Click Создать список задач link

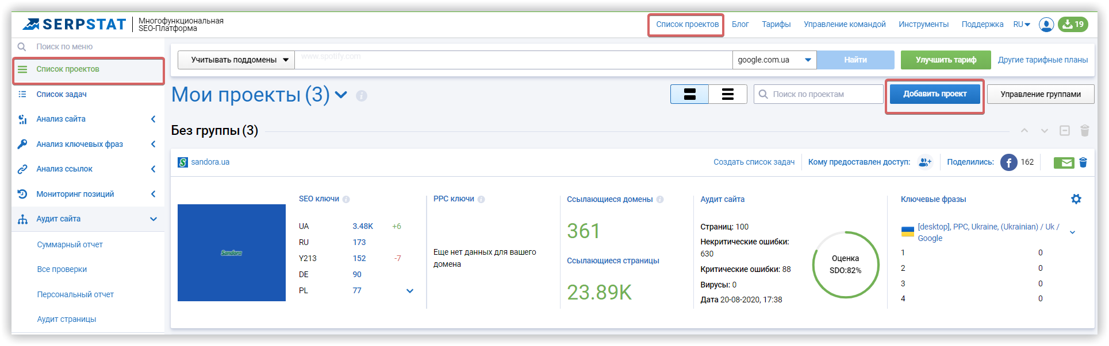754,162
